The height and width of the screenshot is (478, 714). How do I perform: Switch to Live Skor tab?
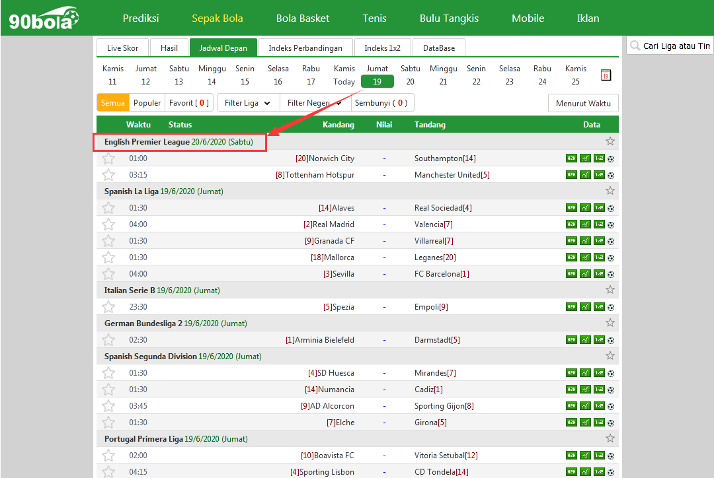[122, 48]
